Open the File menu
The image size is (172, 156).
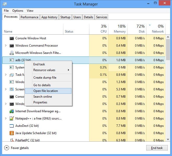coord(6,11)
